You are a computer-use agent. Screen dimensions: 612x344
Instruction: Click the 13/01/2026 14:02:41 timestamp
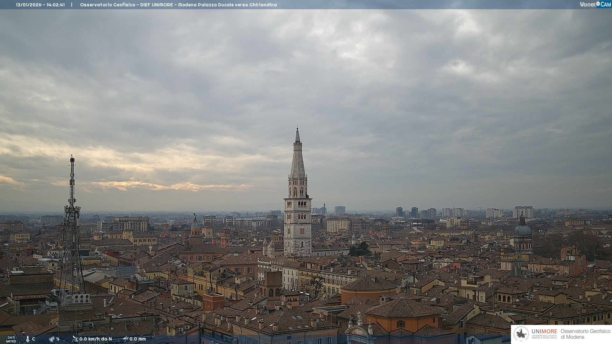[x=40, y=5]
